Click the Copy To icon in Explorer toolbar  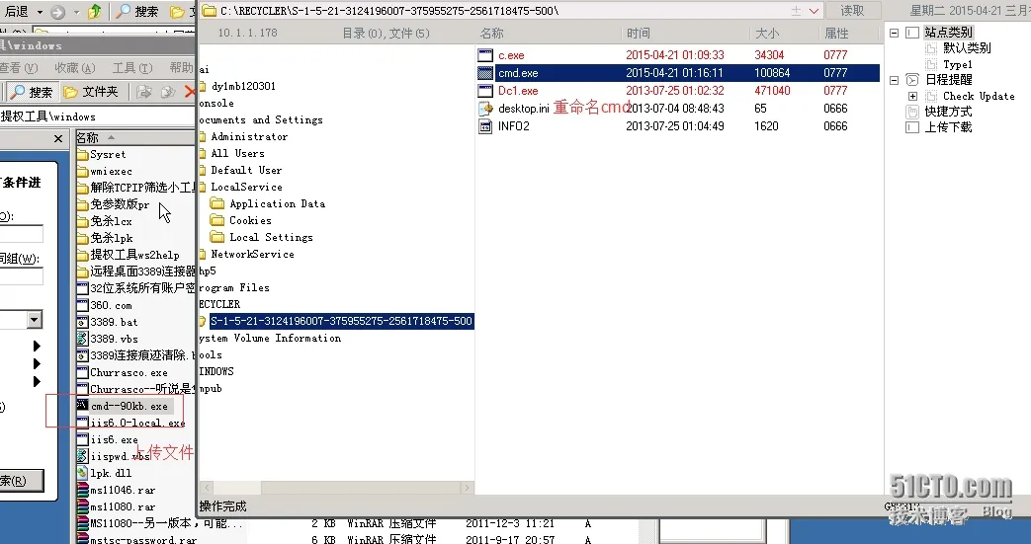pyautogui.click(x=168, y=92)
